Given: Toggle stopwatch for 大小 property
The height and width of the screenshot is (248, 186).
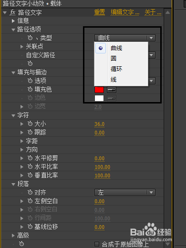Looking at the screenshot, I should tap(30, 124).
